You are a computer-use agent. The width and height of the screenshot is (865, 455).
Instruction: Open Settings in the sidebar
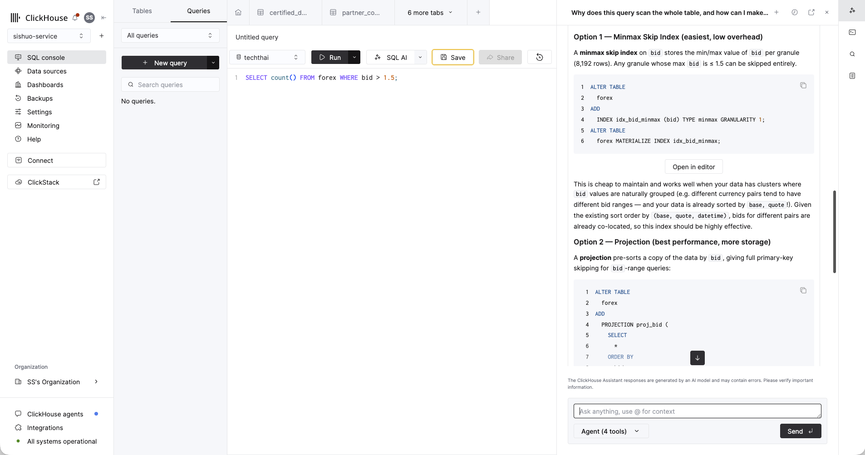click(x=57, y=112)
